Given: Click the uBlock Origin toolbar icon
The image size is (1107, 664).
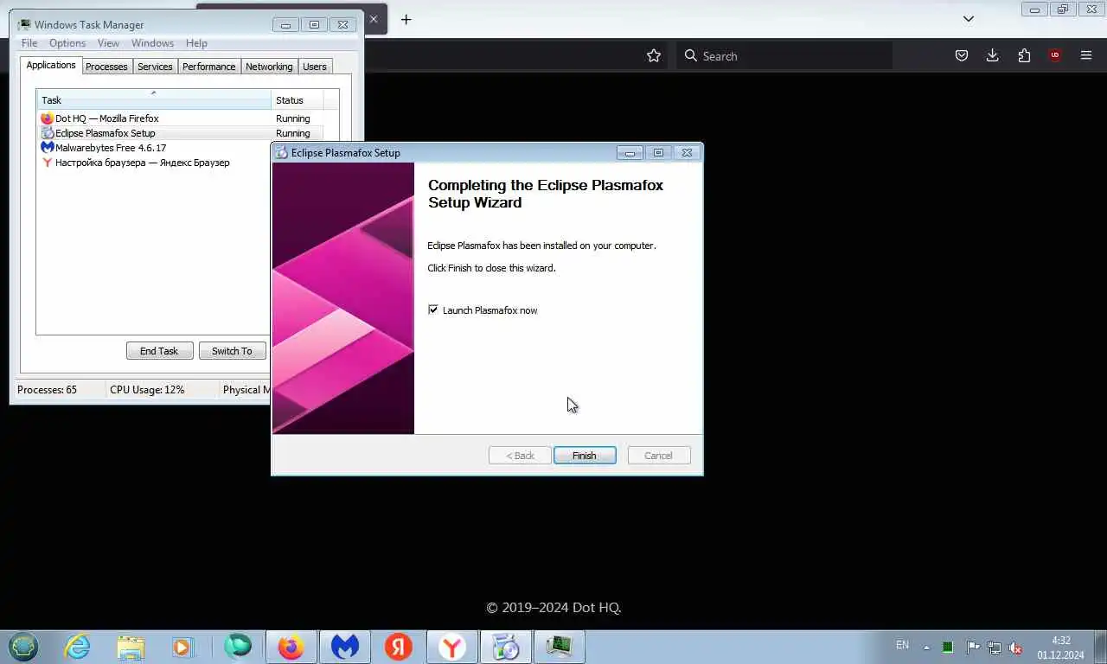Looking at the screenshot, I should [1055, 55].
